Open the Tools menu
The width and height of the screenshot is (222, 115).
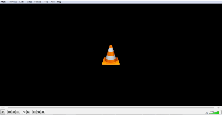pyautogui.click(x=46, y=2)
